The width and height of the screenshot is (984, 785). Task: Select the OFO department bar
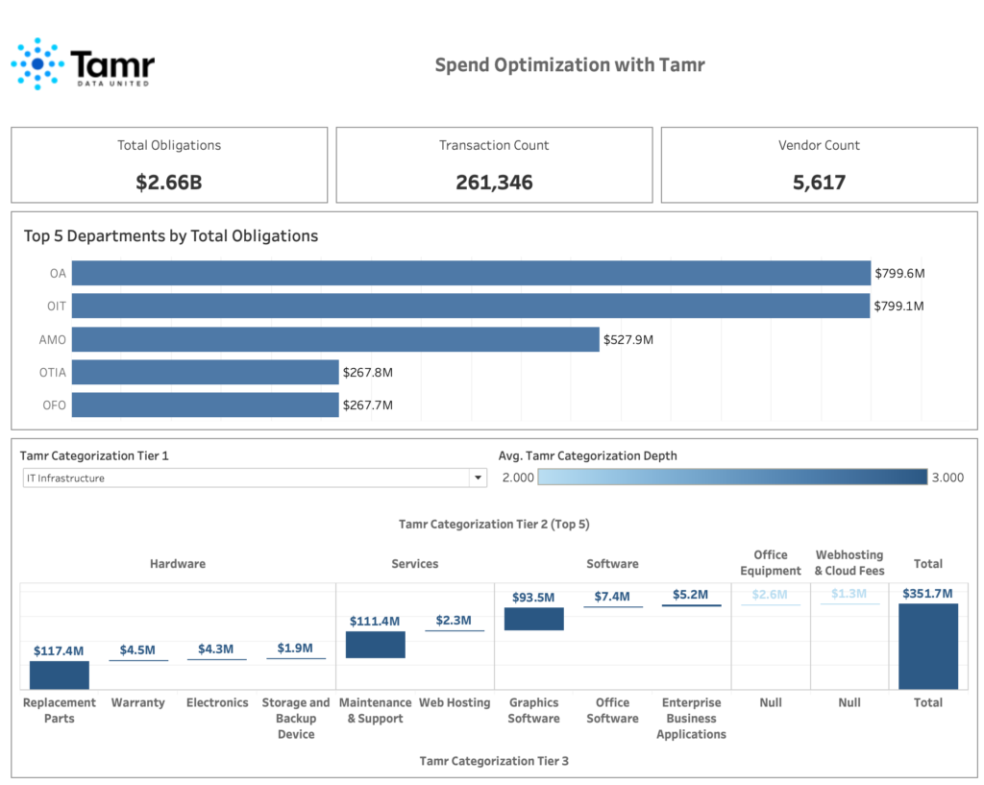click(206, 405)
